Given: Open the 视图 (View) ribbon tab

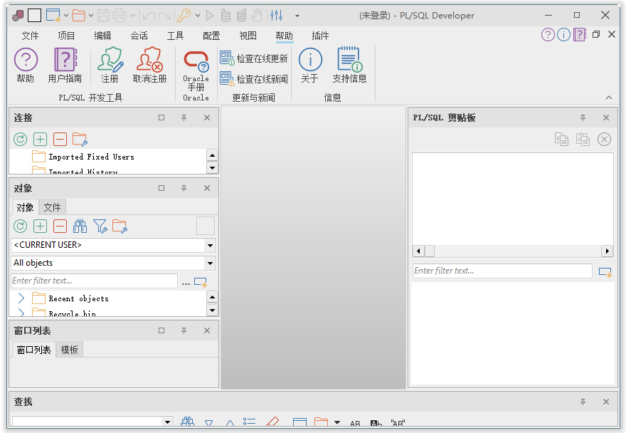Looking at the screenshot, I should click(248, 36).
